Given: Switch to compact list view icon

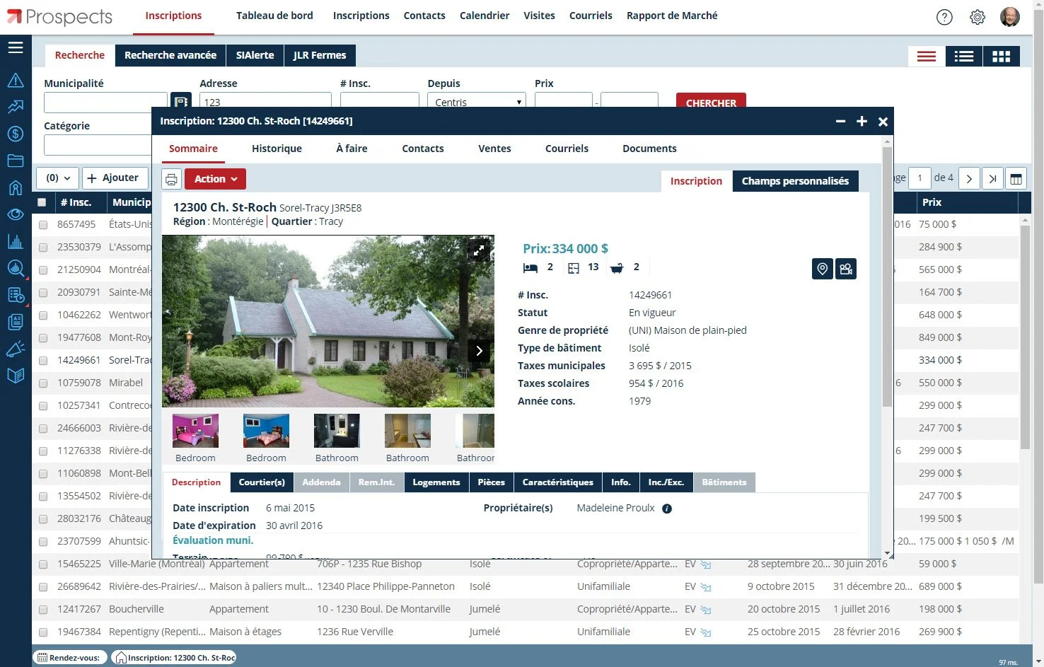Looking at the screenshot, I should (x=927, y=57).
